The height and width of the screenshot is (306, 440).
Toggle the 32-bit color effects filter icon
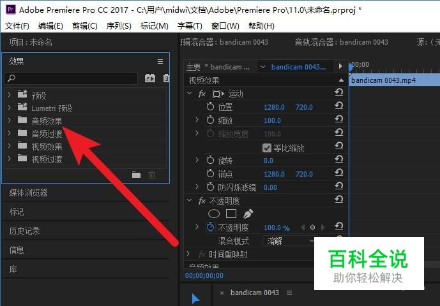166,78
